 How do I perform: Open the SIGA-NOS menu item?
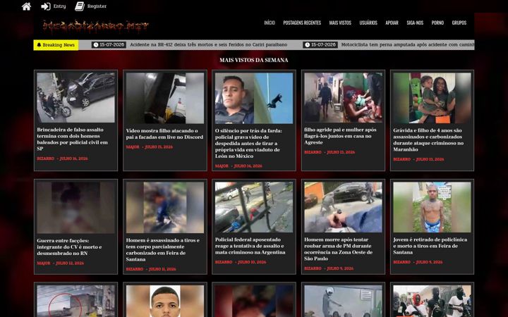[415, 23]
